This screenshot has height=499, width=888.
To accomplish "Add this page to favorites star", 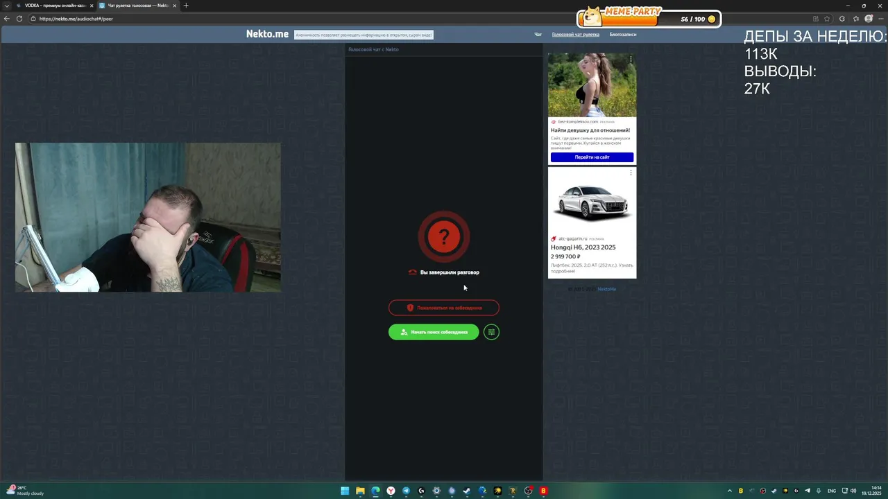I will (827, 19).
